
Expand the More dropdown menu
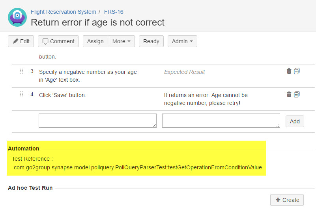pyautogui.click(x=121, y=41)
